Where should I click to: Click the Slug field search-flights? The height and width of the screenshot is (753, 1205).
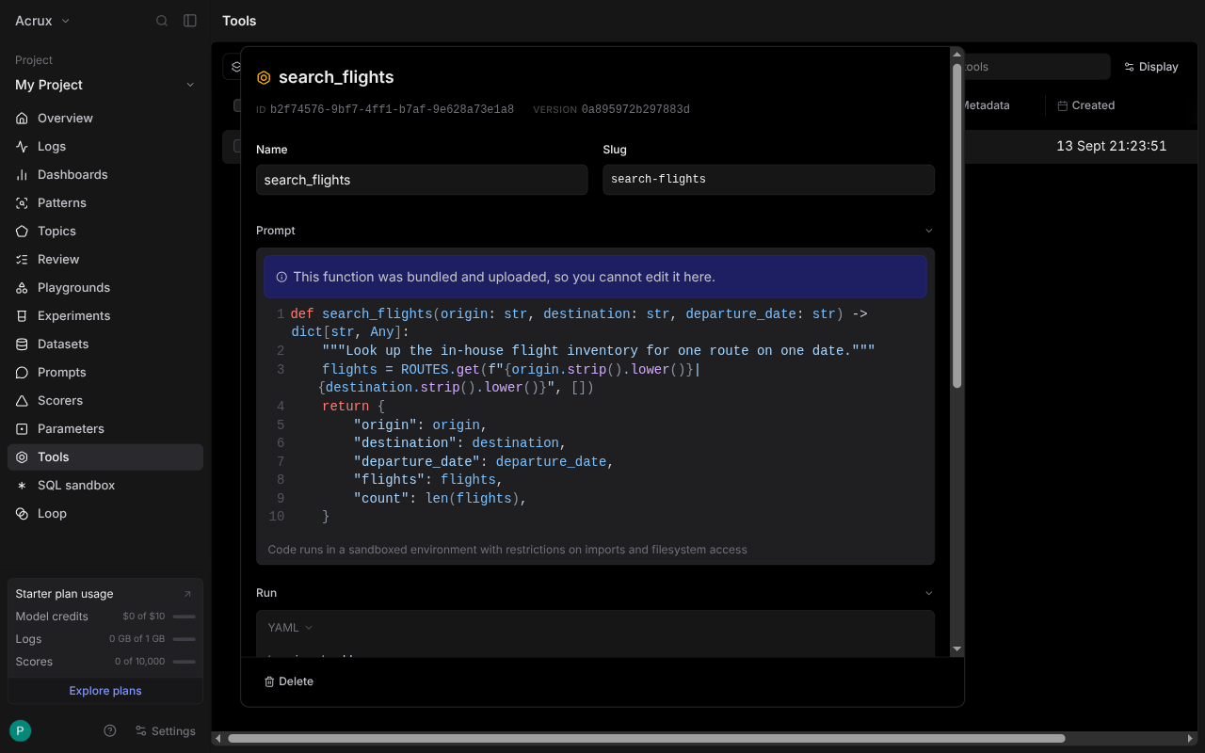point(768,180)
